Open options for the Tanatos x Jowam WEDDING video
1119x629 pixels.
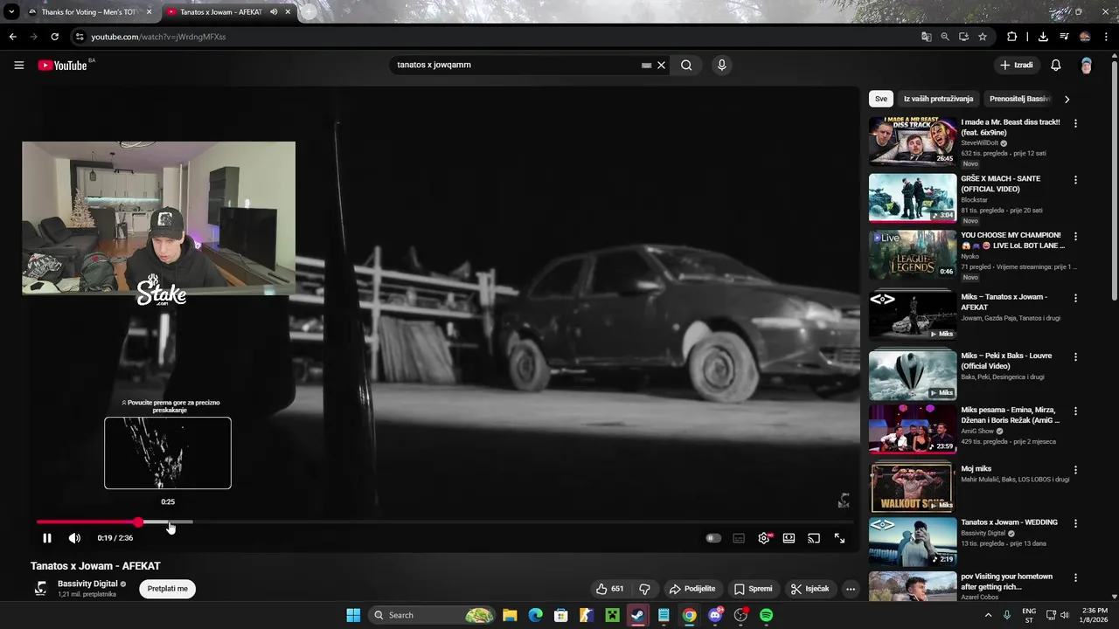tap(1075, 523)
